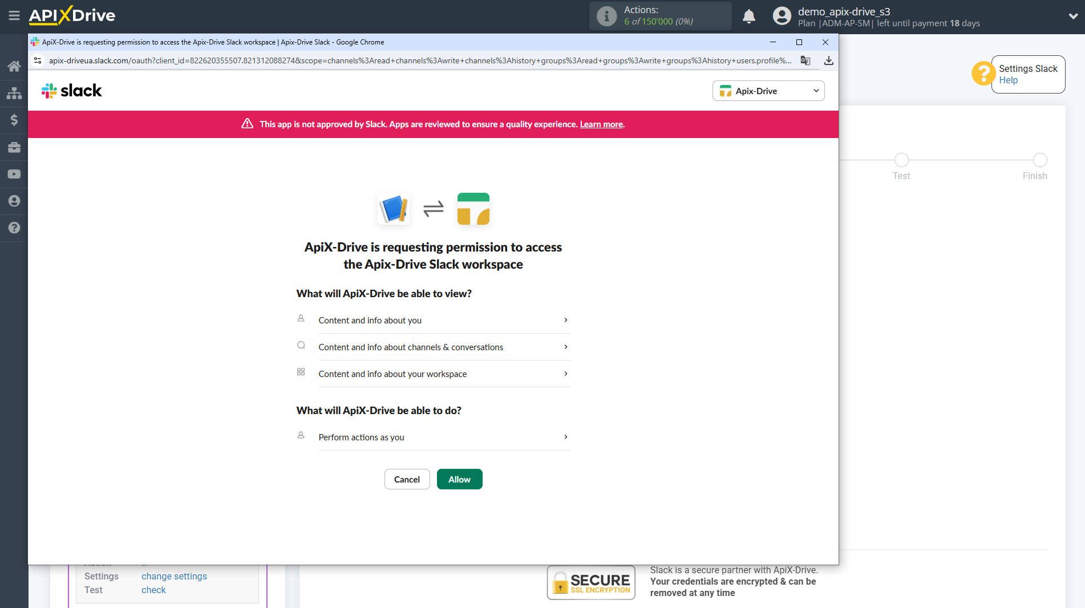Expand Content and info about channels & conversations
Viewport: 1085px width, 608px height.
point(444,347)
